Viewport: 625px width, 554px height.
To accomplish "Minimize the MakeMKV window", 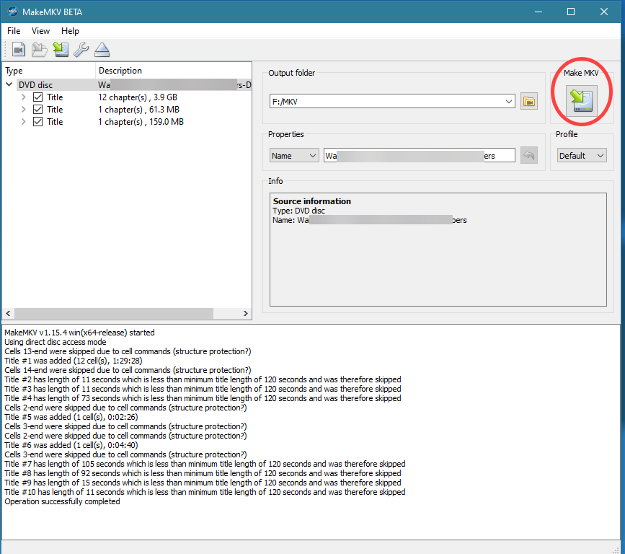I will [x=538, y=12].
